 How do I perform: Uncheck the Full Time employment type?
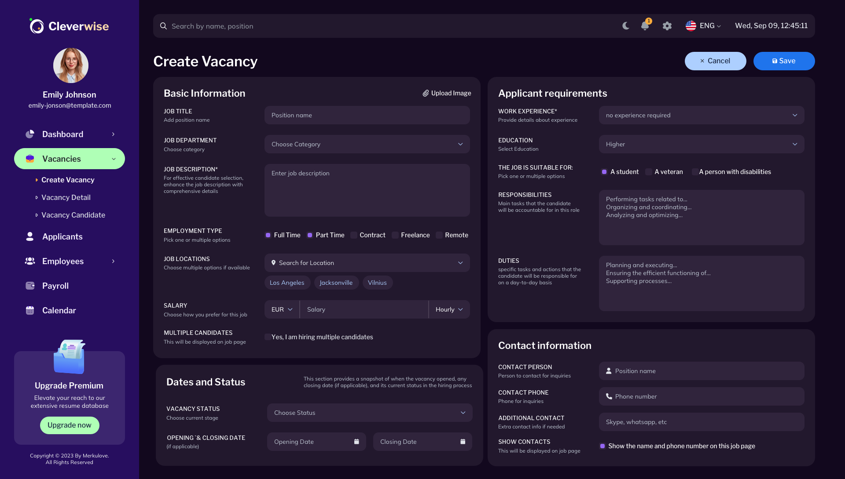point(268,235)
